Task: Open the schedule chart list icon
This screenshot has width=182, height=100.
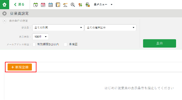Action: coord(58,5)
